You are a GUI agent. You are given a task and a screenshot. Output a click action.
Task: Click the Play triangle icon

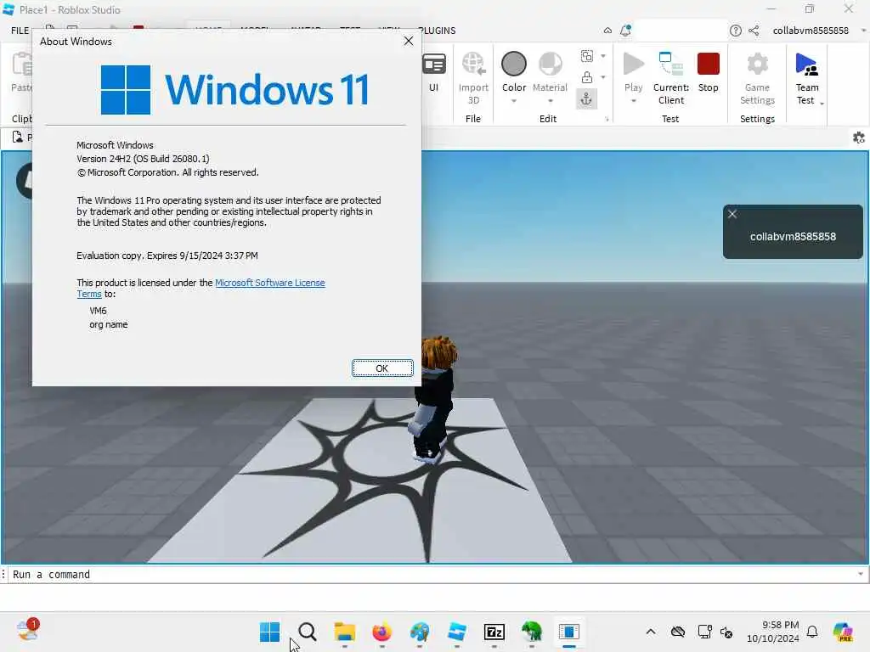pos(633,64)
